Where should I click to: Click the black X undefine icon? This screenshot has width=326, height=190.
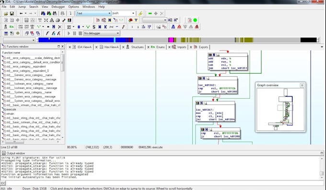point(59,27)
